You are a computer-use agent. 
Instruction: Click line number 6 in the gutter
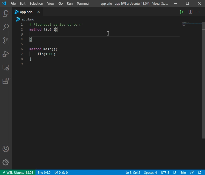[x=22, y=49]
